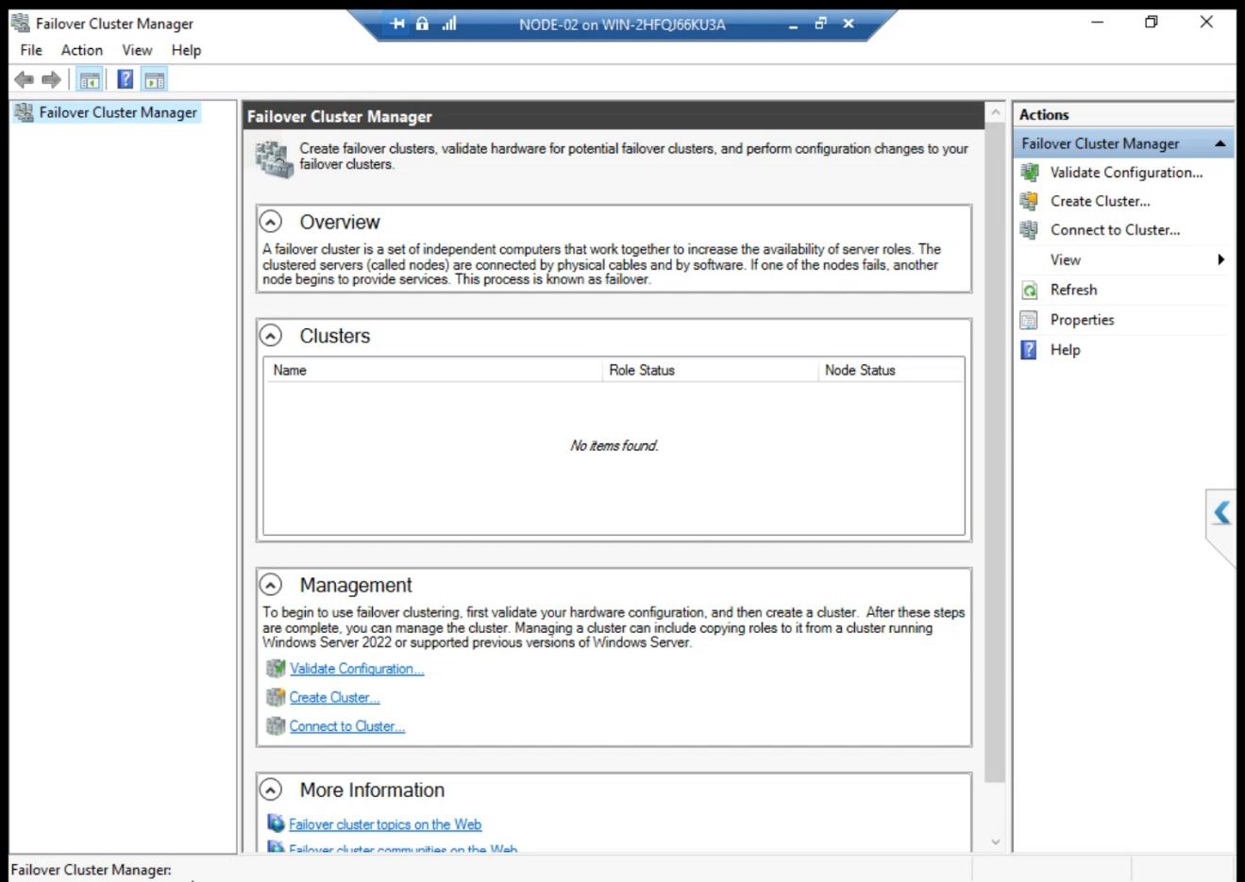This screenshot has height=882, width=1245.
Task: Close the NODE-02 remote session bar
Action: [x=849, y=24]
